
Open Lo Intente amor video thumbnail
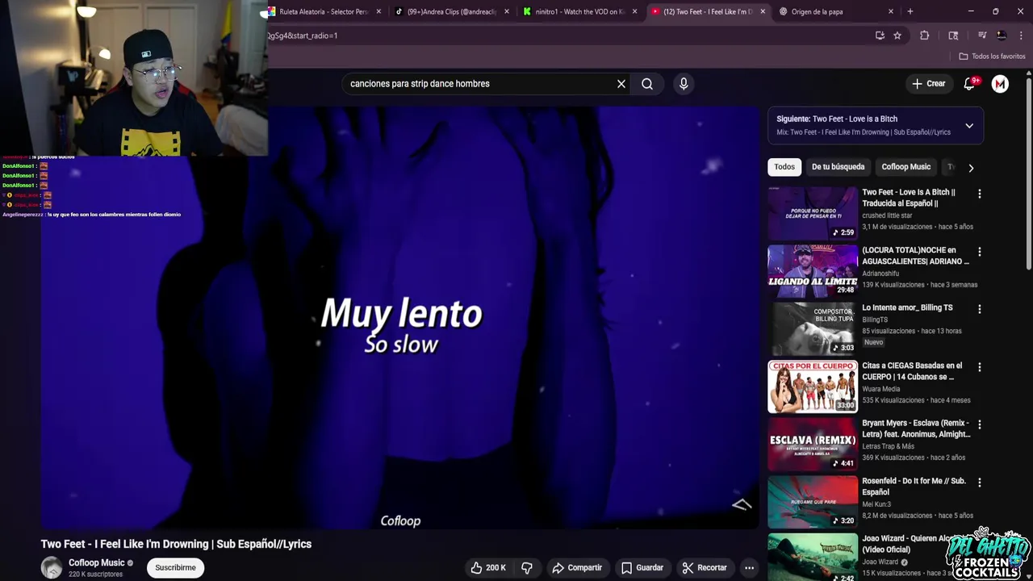(x=812, y=328)
